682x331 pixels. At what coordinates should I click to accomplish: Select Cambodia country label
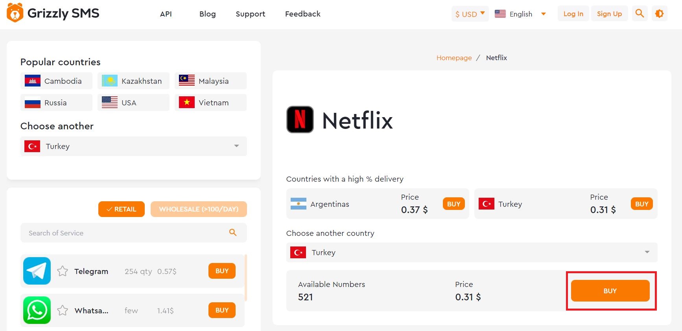pos(63,81)
